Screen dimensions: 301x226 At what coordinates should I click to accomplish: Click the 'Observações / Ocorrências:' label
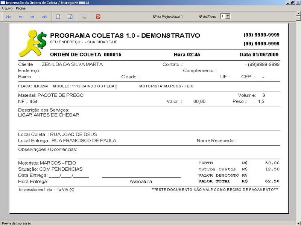tap(48, 150)
